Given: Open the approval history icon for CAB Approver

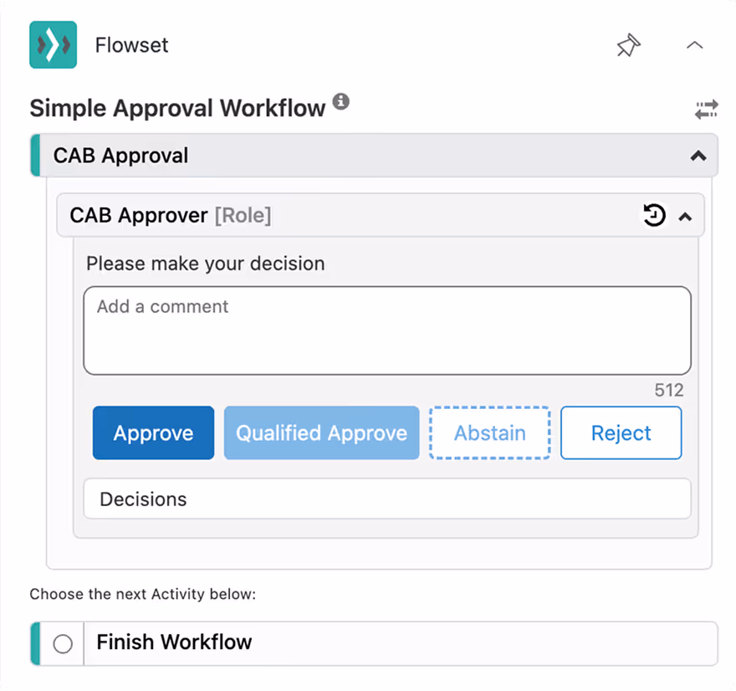Looking at the screenshot, I should point(655,215).
